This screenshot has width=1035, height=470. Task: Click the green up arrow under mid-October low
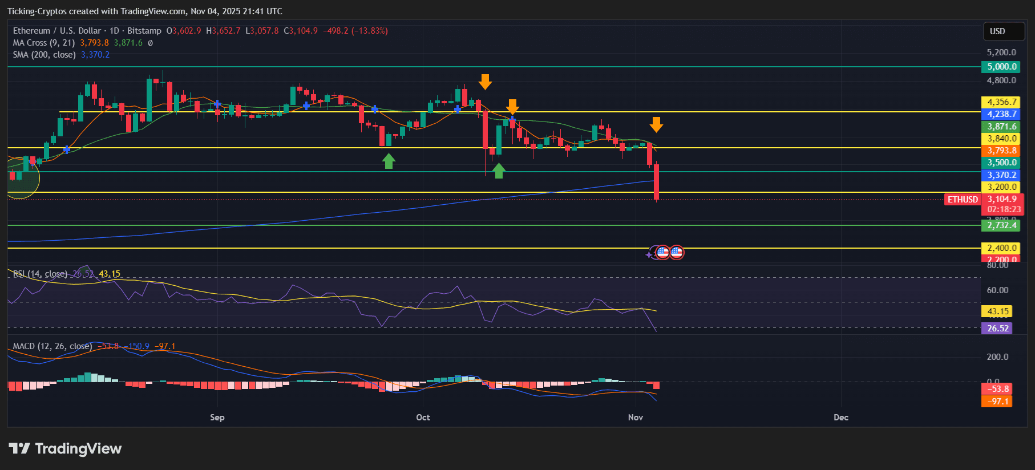click(499, 170)
